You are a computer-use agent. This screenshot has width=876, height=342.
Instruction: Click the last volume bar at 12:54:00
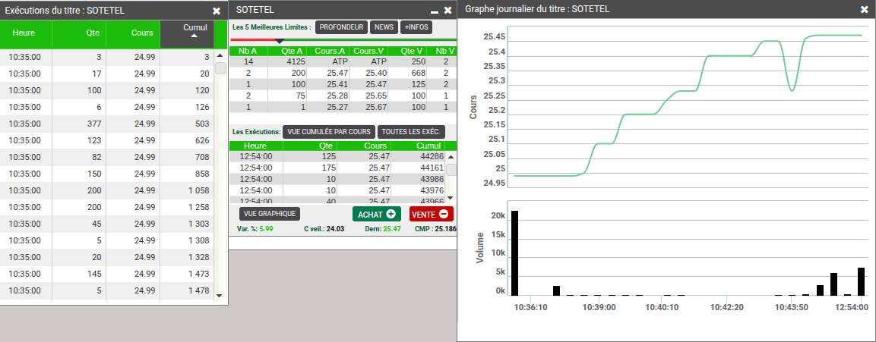[x=861, y=281]
